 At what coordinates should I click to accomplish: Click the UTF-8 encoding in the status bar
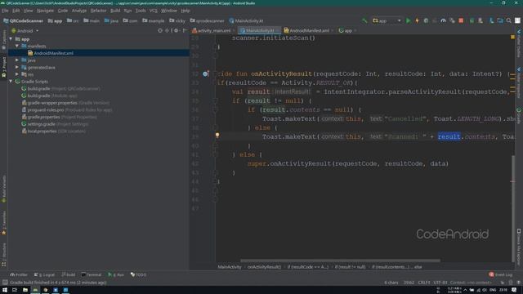440,283
